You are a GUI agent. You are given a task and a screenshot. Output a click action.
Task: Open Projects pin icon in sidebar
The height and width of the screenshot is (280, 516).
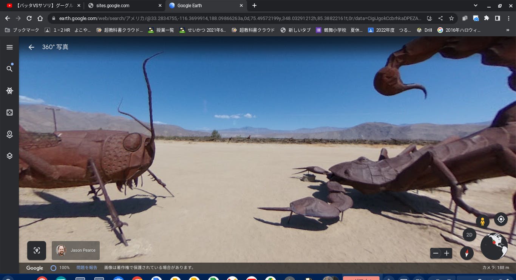click(10, 135)
